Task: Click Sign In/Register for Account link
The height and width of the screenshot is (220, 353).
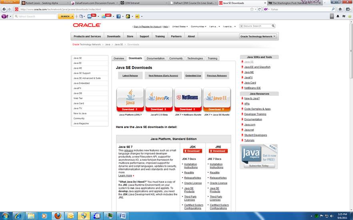Action: (147, 26)
